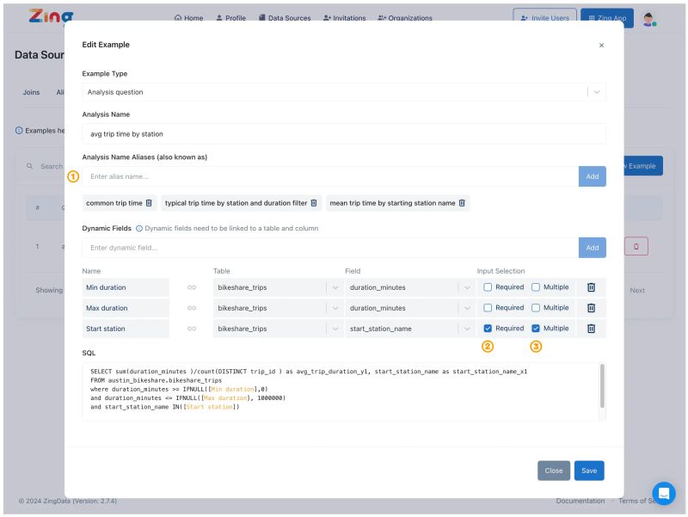Check Required for Min duration

[x=488, y=287]
